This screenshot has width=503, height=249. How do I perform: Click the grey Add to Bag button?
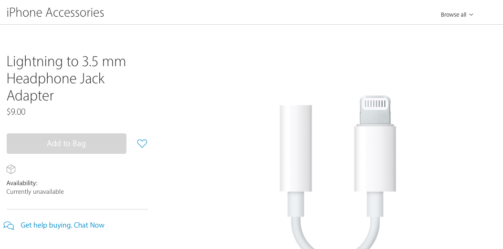point(66,143)
